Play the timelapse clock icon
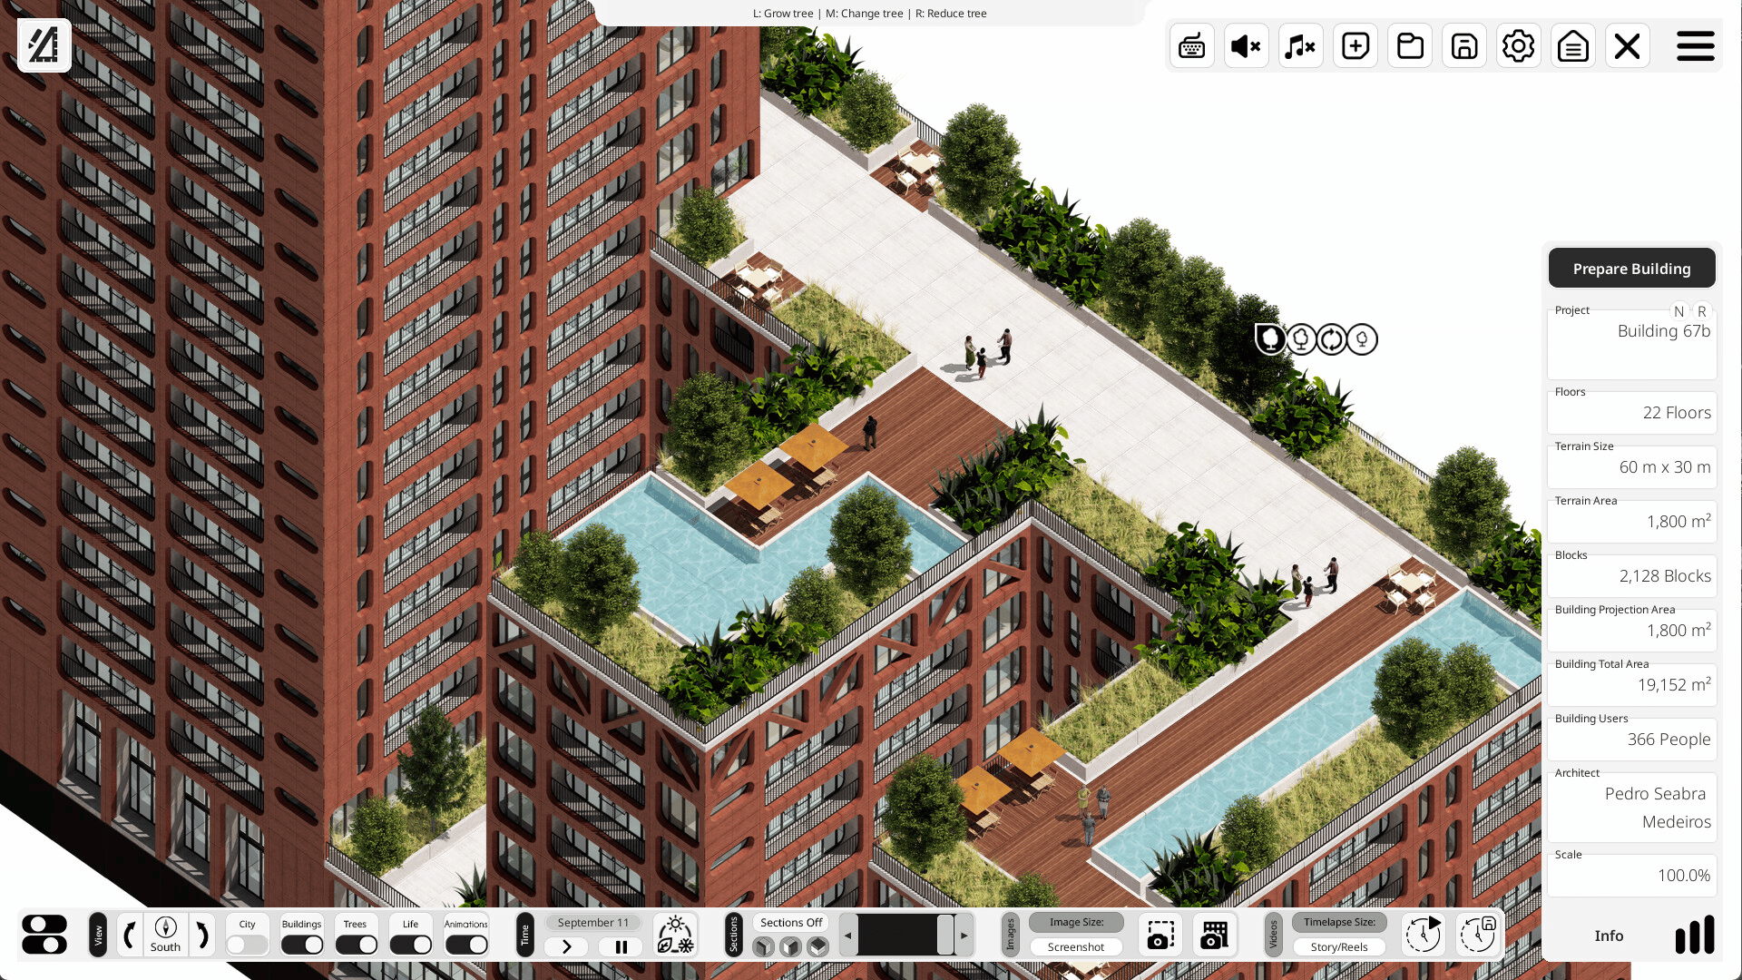The image size is (1742, 980). [x=1423, y=935]
